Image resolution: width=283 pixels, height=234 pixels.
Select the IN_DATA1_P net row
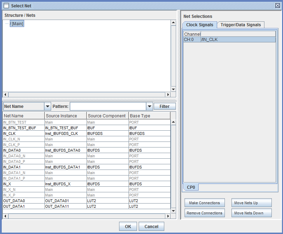(x=87, y=178)
